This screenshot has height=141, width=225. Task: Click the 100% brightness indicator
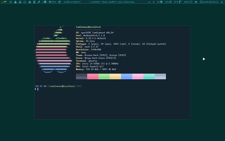(188, 2)
